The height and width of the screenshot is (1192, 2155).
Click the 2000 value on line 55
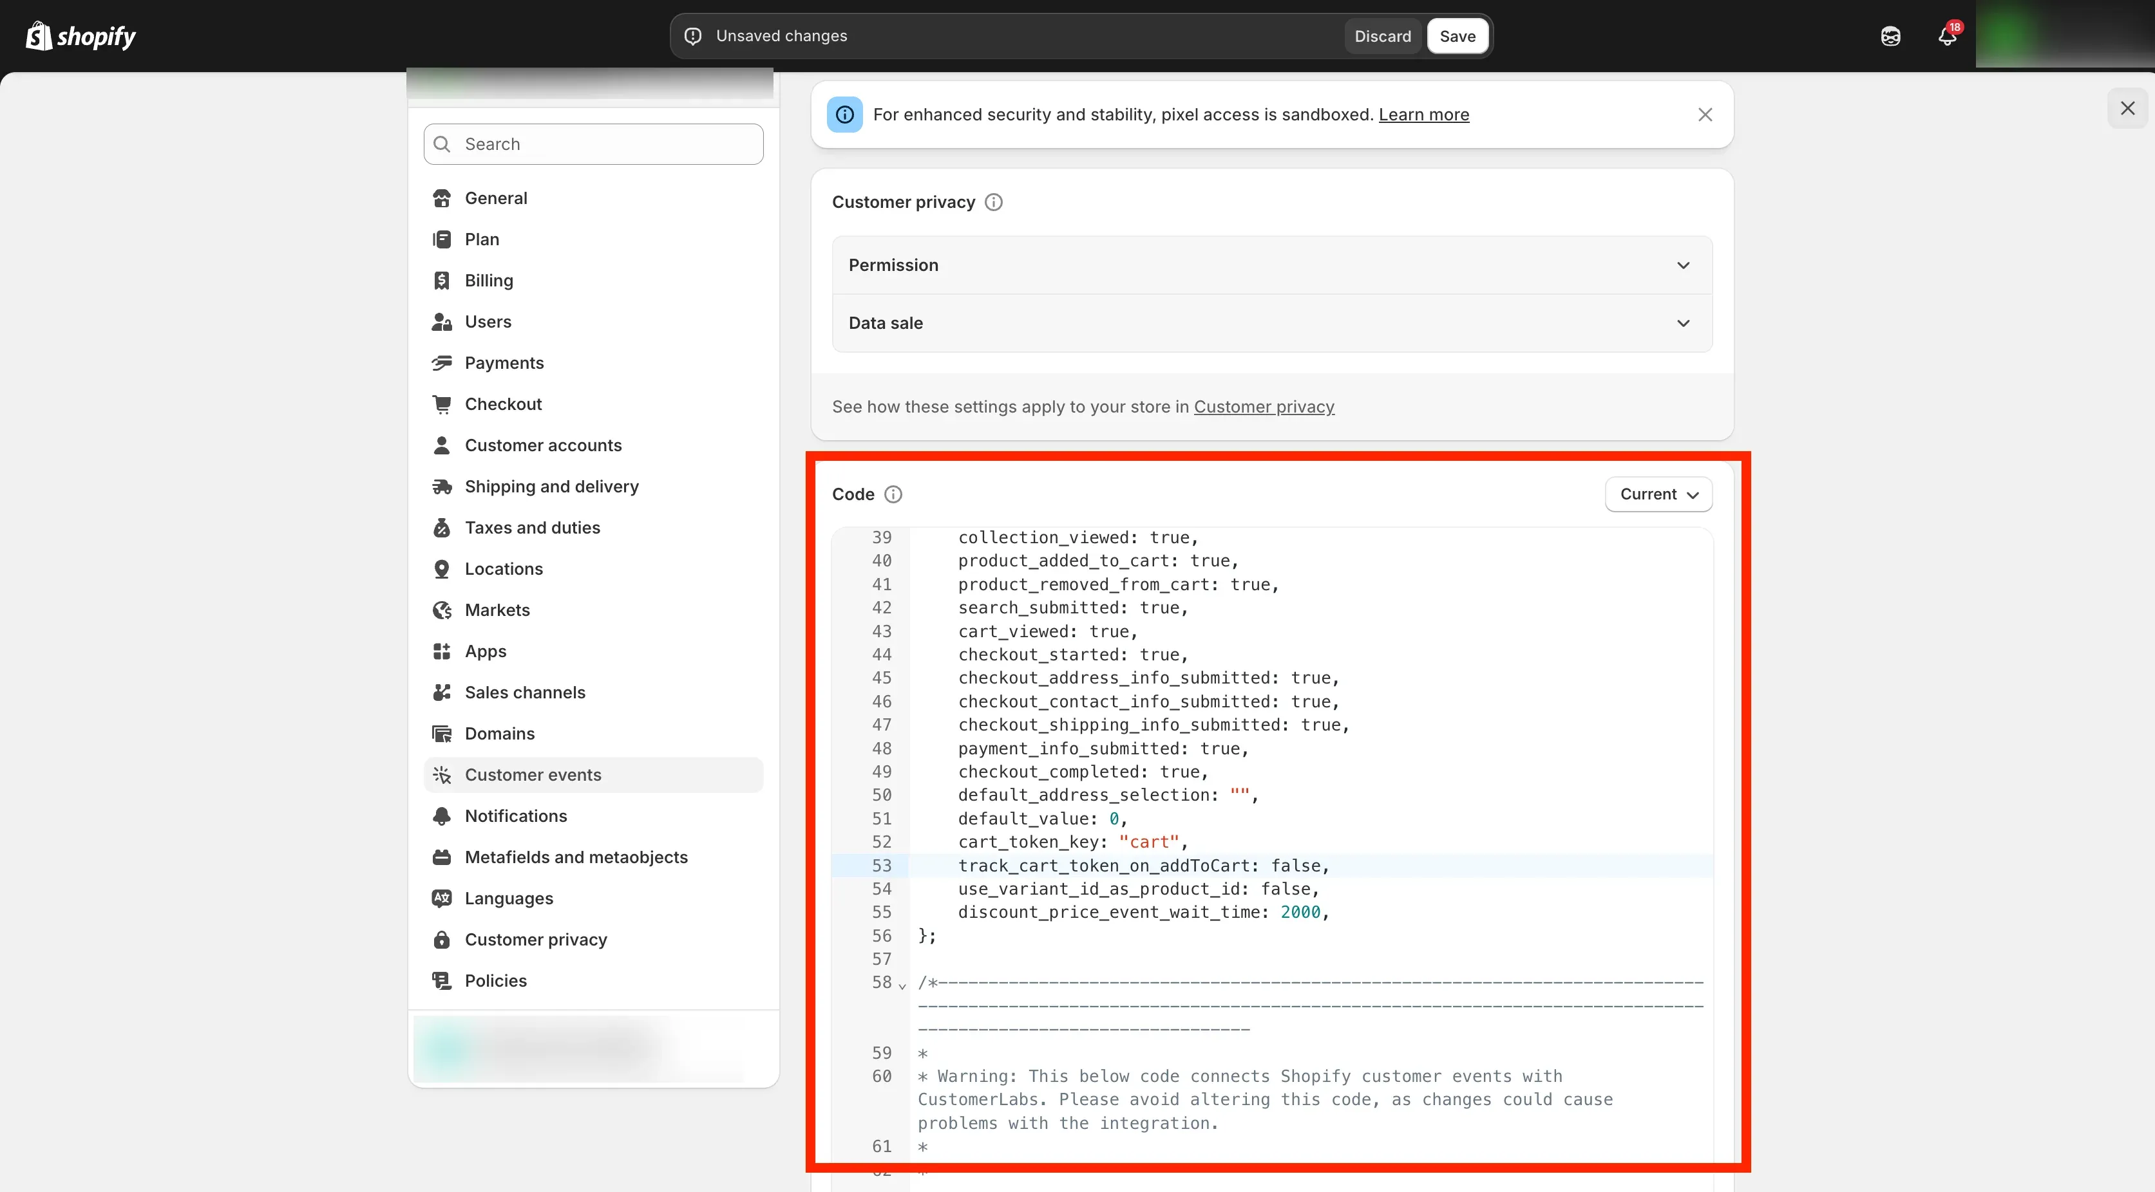point(1300,912)
